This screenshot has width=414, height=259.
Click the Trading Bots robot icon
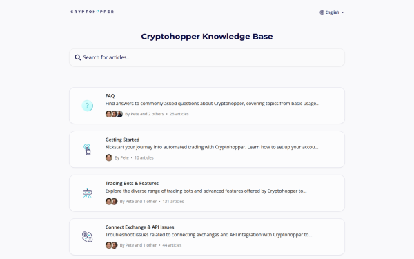point(88,193)
